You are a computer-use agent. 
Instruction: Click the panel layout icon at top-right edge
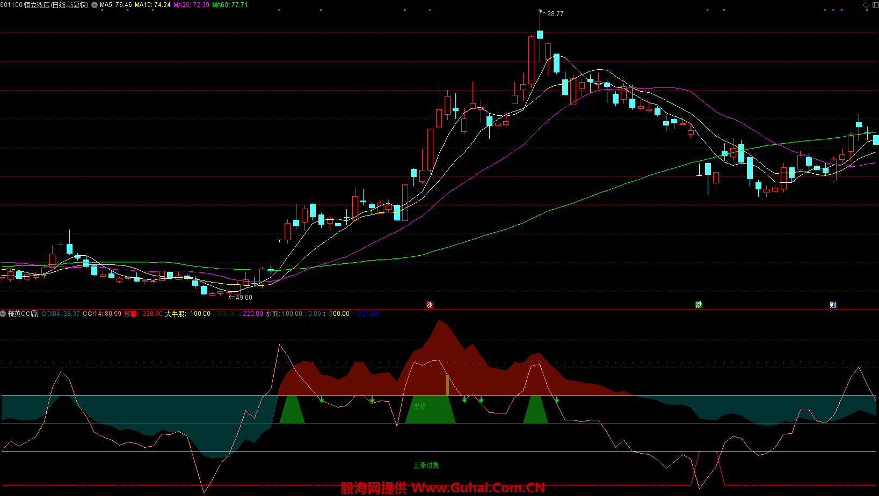tap(875, 5)
